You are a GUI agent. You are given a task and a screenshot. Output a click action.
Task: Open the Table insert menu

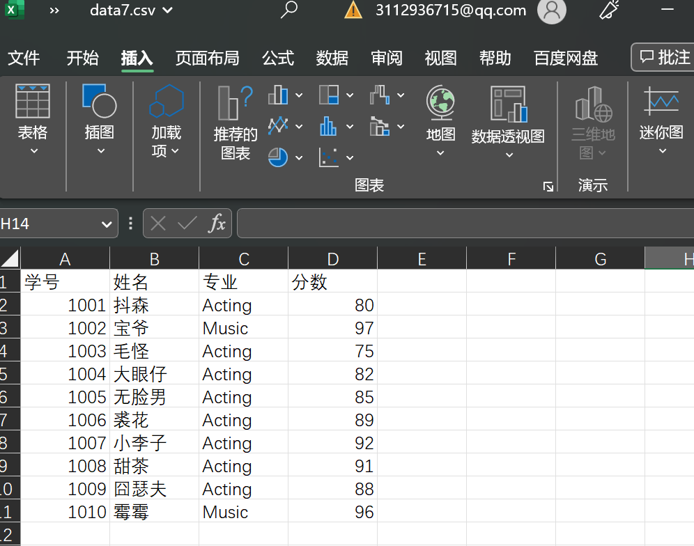click(x=32, y=119)
